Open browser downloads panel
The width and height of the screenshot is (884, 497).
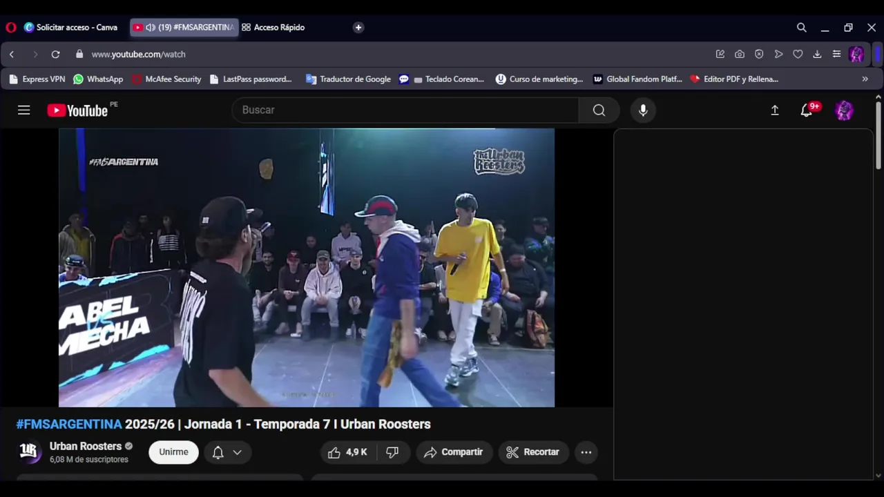(817, 54)
